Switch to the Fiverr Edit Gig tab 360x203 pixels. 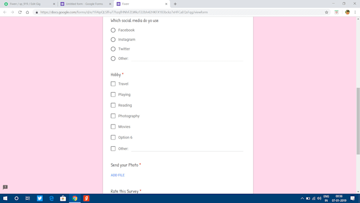(30, 4)
